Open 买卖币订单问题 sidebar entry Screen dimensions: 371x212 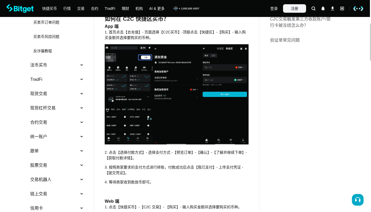(x=46, y=22)
